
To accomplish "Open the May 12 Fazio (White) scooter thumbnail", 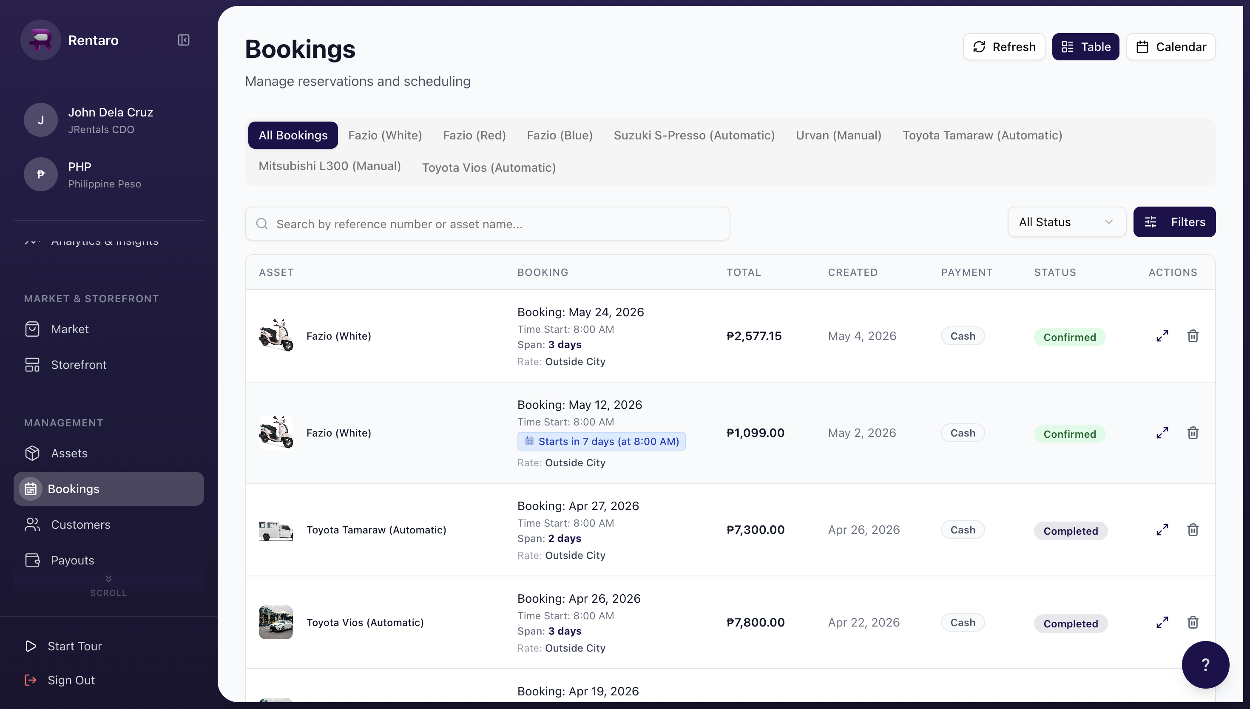I will (x=276, y=433).
